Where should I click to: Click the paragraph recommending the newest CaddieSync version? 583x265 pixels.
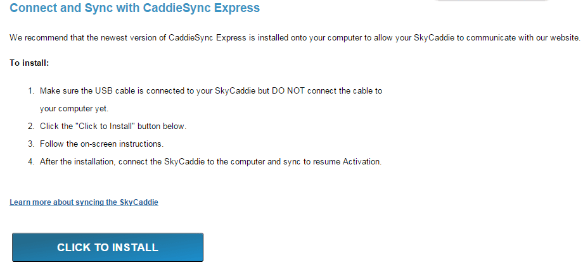295,37
